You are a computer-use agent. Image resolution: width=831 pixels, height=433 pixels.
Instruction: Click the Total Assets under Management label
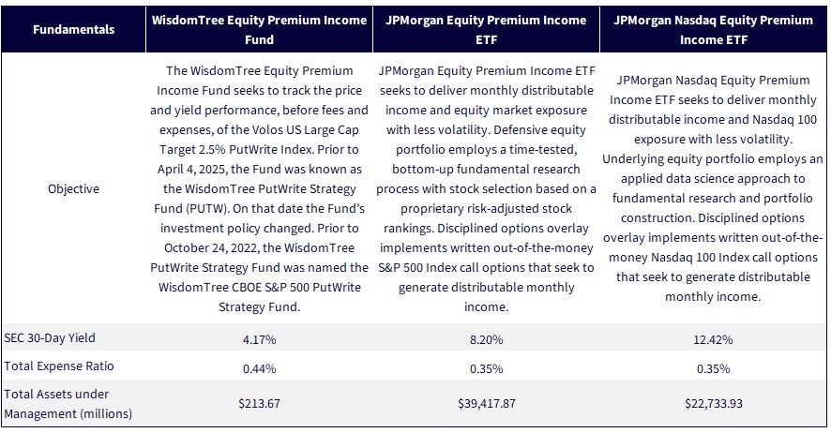pyautogui.click(x=68, y=404)
